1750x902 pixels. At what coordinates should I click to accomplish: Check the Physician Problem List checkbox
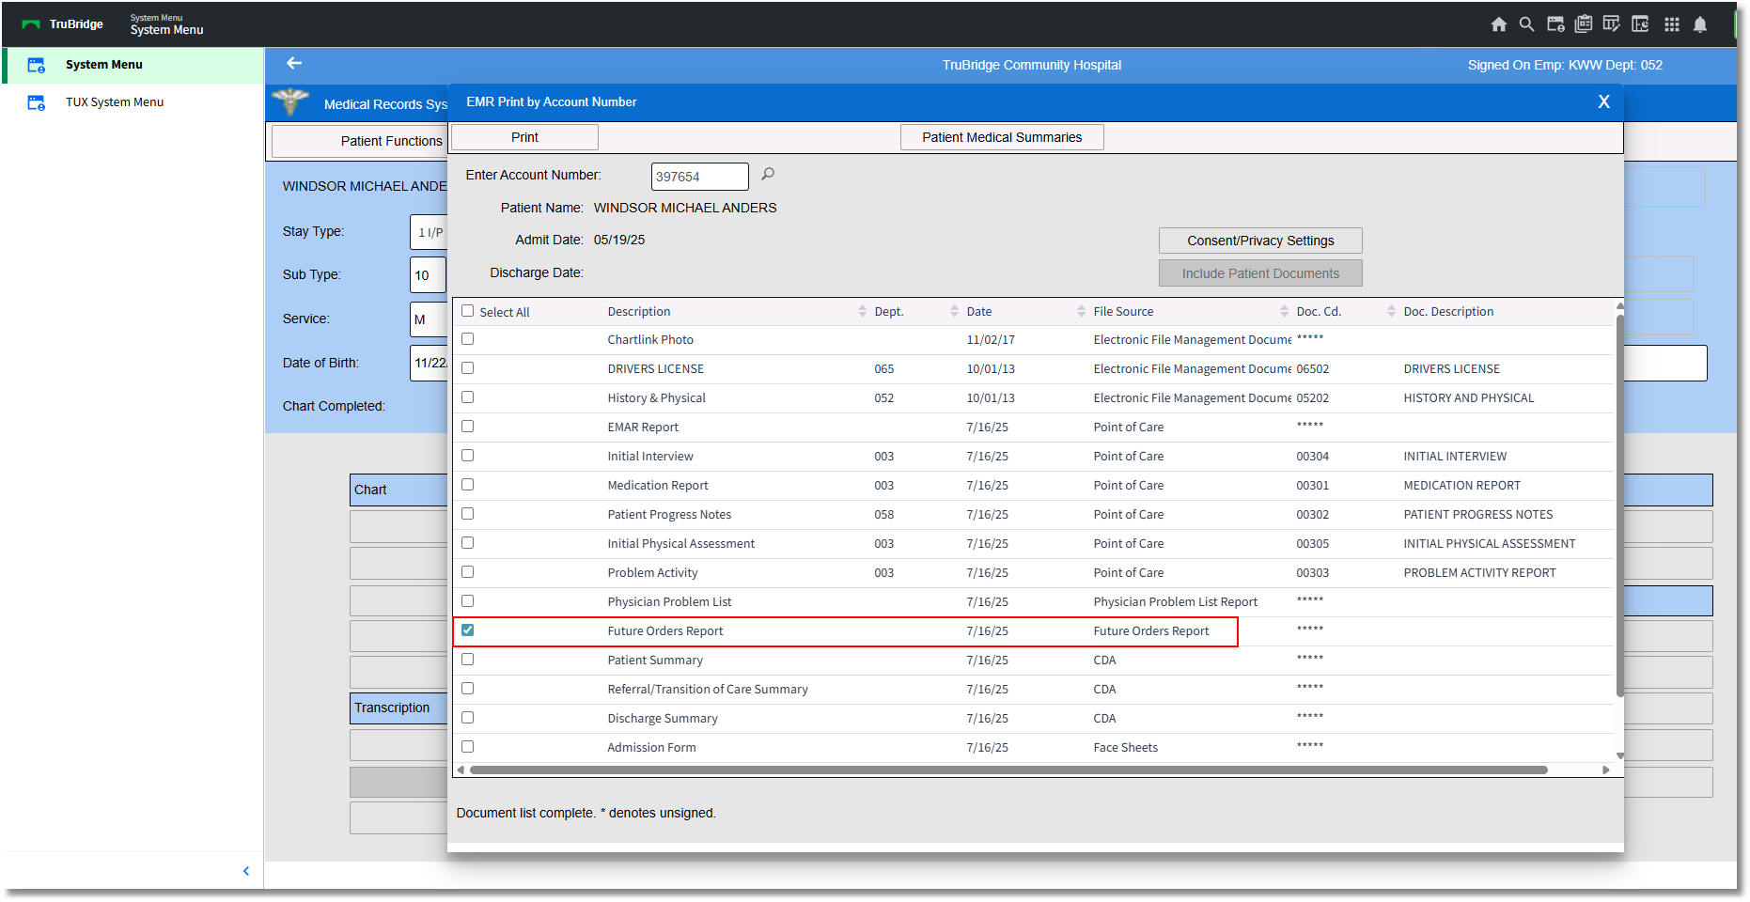[468, 601]
